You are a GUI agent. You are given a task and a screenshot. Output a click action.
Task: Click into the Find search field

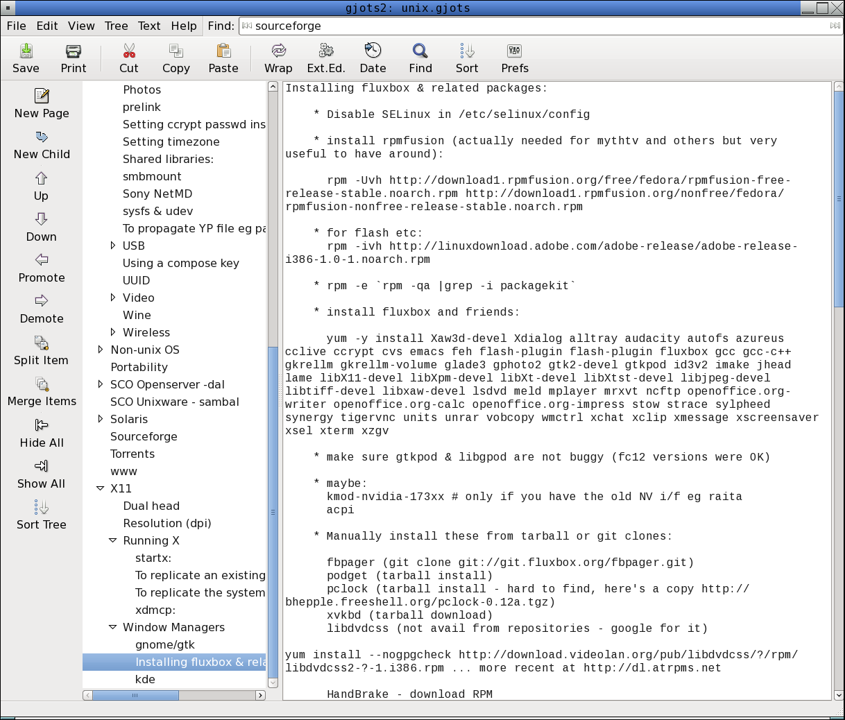pyautogui.click(x=540, y=26)
